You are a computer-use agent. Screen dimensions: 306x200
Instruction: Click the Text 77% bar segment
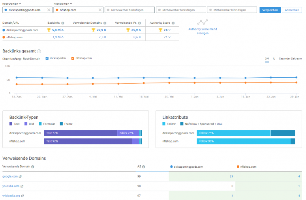pos(81,133)
